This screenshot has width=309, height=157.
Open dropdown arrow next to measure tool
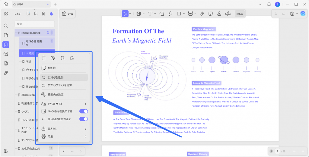(196, 14)
